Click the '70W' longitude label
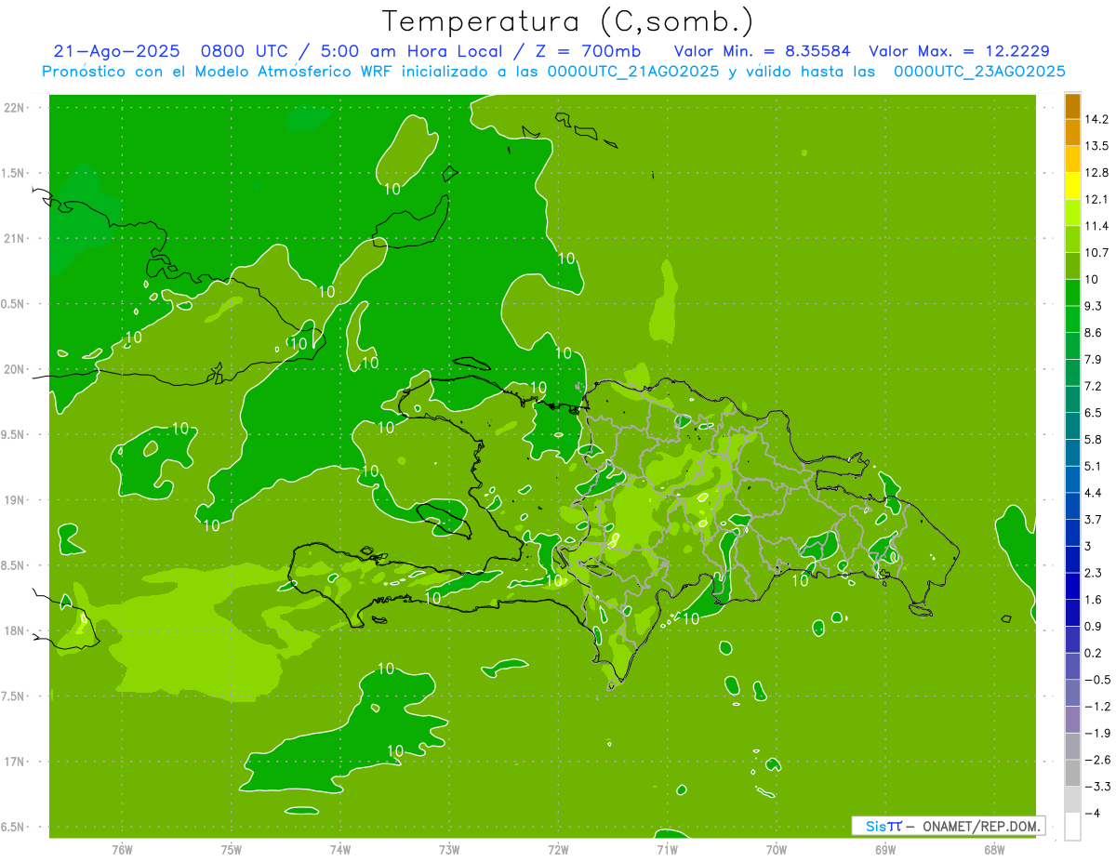This screenshot has width=1116, height=862. 777,850
